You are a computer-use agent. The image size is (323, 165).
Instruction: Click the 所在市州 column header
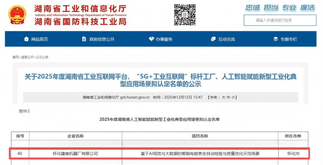293,136
